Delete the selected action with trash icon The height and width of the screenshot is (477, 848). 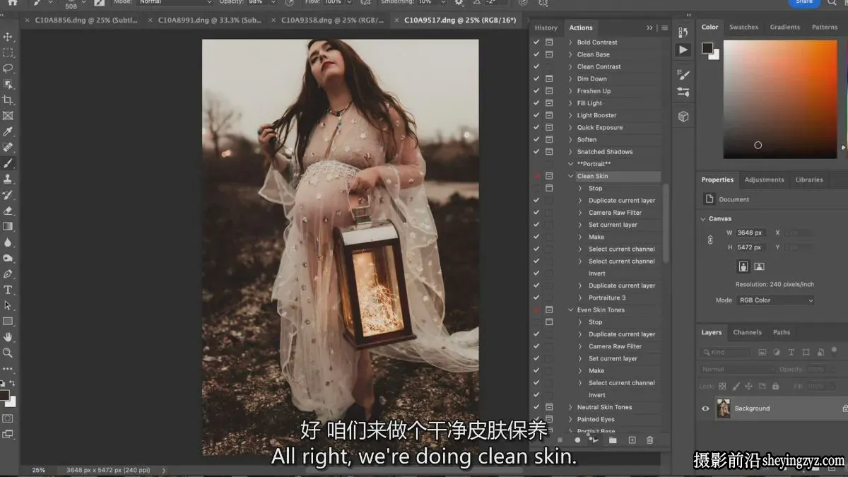[649, 440]
